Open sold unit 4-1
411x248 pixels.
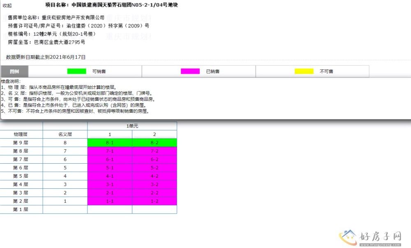pos(110,176)
